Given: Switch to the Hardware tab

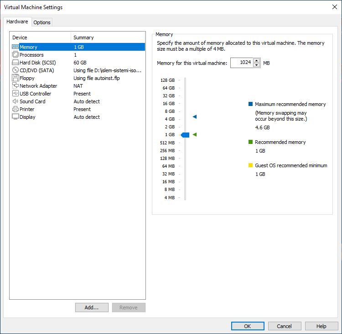Looking at the screenshot, I should click(x=17, y=21).
